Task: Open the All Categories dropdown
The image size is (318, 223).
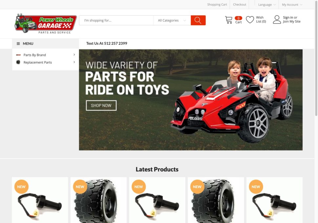Action: (x=172, y=21)
